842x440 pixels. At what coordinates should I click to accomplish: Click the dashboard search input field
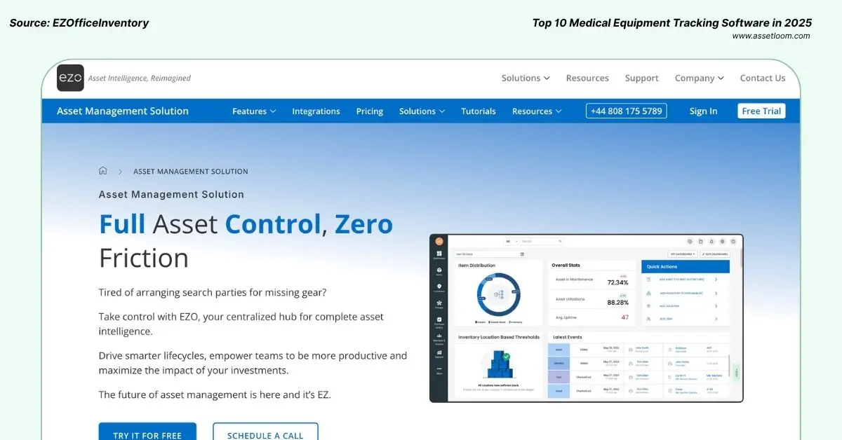(x=542, y=241)
